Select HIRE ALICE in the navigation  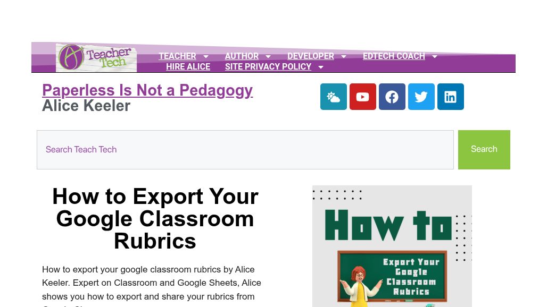(x=188, y=67)
